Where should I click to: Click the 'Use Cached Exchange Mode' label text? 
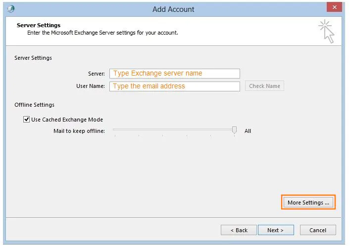[67, 120]
